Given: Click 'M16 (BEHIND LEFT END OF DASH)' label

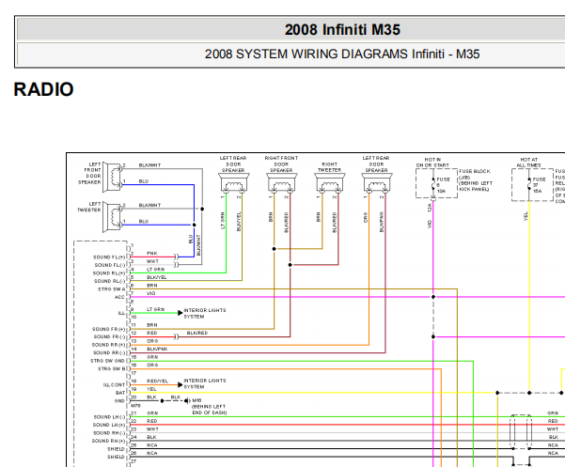Looking at the screenshot, I should click(x=210, y=407).
